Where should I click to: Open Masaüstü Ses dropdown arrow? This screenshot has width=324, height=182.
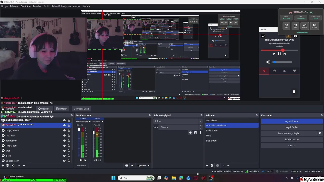pyautogui.click(x=89, y=122)
